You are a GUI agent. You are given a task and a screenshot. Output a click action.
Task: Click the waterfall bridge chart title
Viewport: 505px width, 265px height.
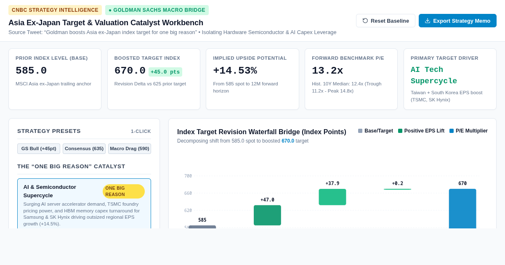(262, 132)
